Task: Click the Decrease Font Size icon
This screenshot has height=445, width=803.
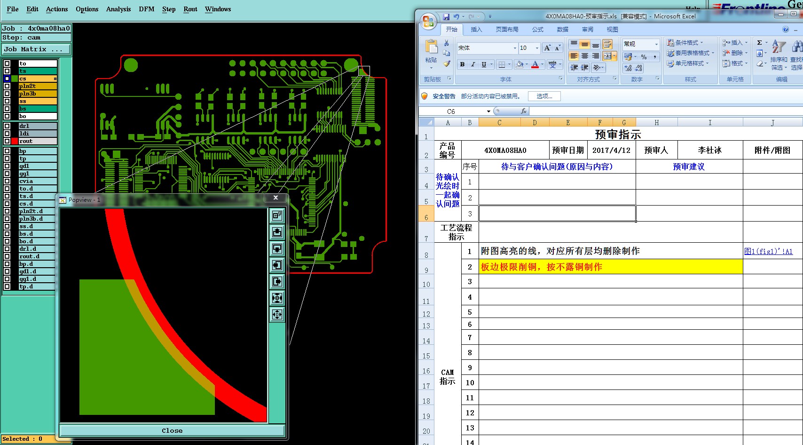Action: (558, 48)
